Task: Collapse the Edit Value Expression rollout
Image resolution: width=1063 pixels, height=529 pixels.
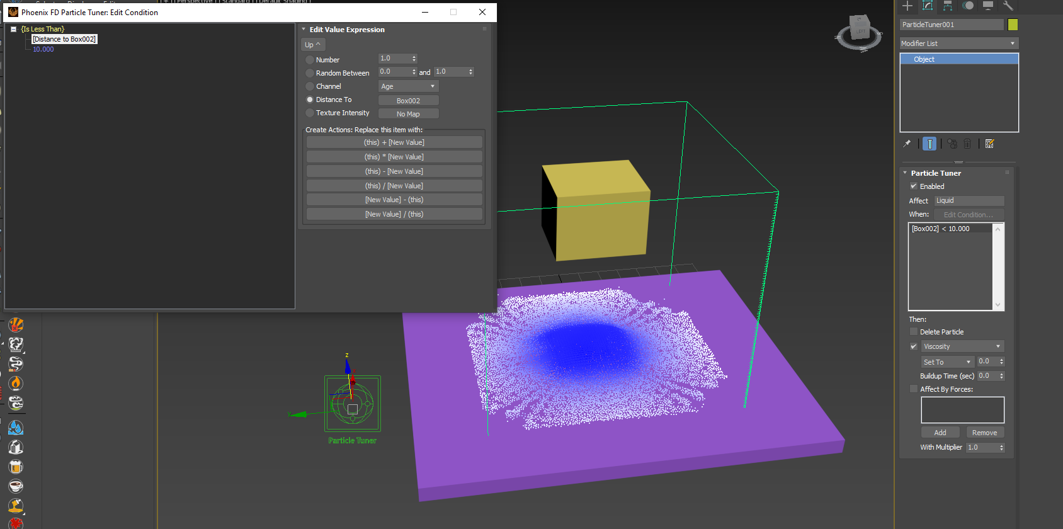Action: pyautogui.click(x=304, y=30)
